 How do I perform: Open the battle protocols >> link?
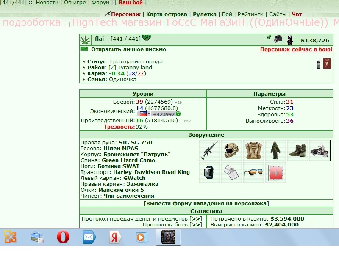[x=196, y=225]
